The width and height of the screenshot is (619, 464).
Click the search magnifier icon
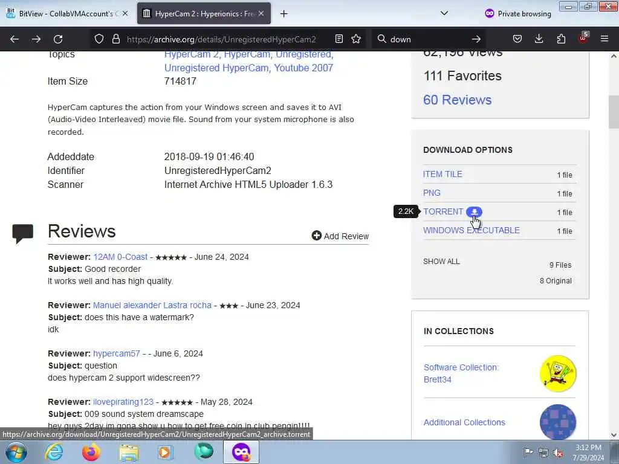point(382,39)
